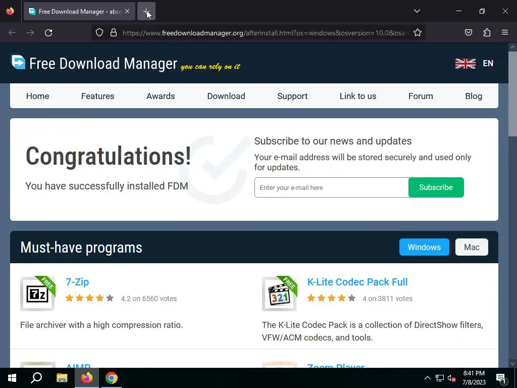Open tracking protection shield icon
Viewport: 517px width, 388px height.
pyautogui.click(x=99, y=33)
